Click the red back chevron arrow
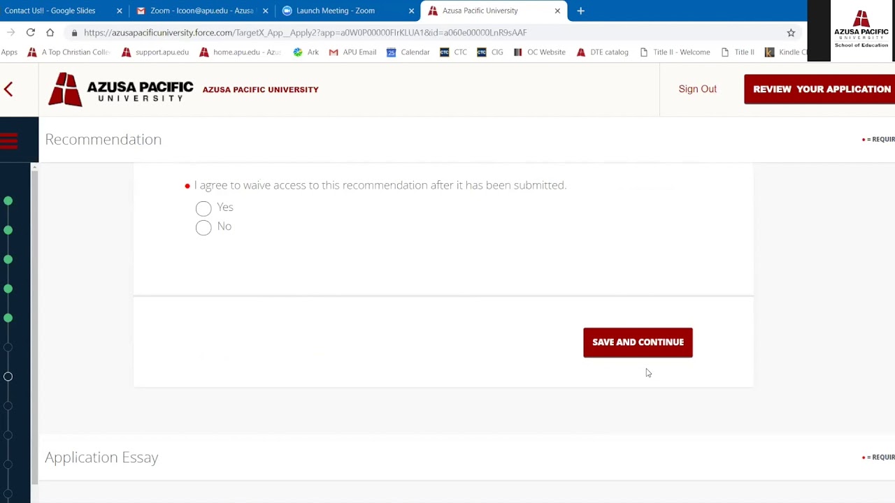 point(8,89)
